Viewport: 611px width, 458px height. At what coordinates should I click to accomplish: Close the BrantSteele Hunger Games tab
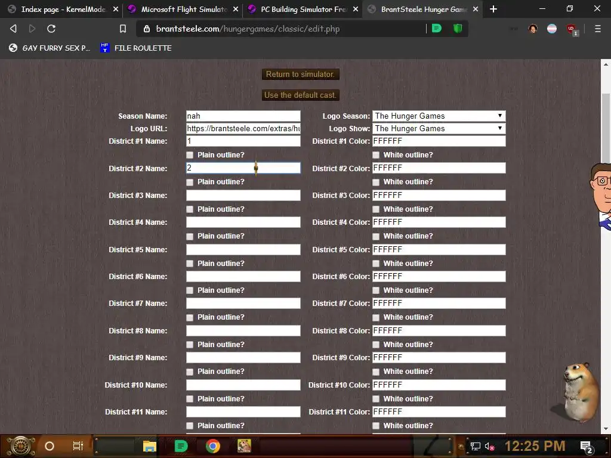[476, 9]
